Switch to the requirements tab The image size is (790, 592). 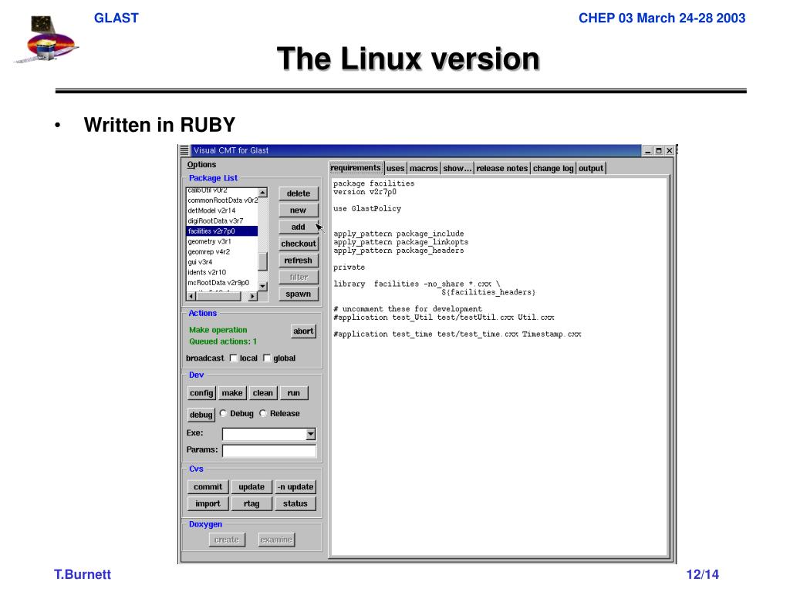[356, 167]
